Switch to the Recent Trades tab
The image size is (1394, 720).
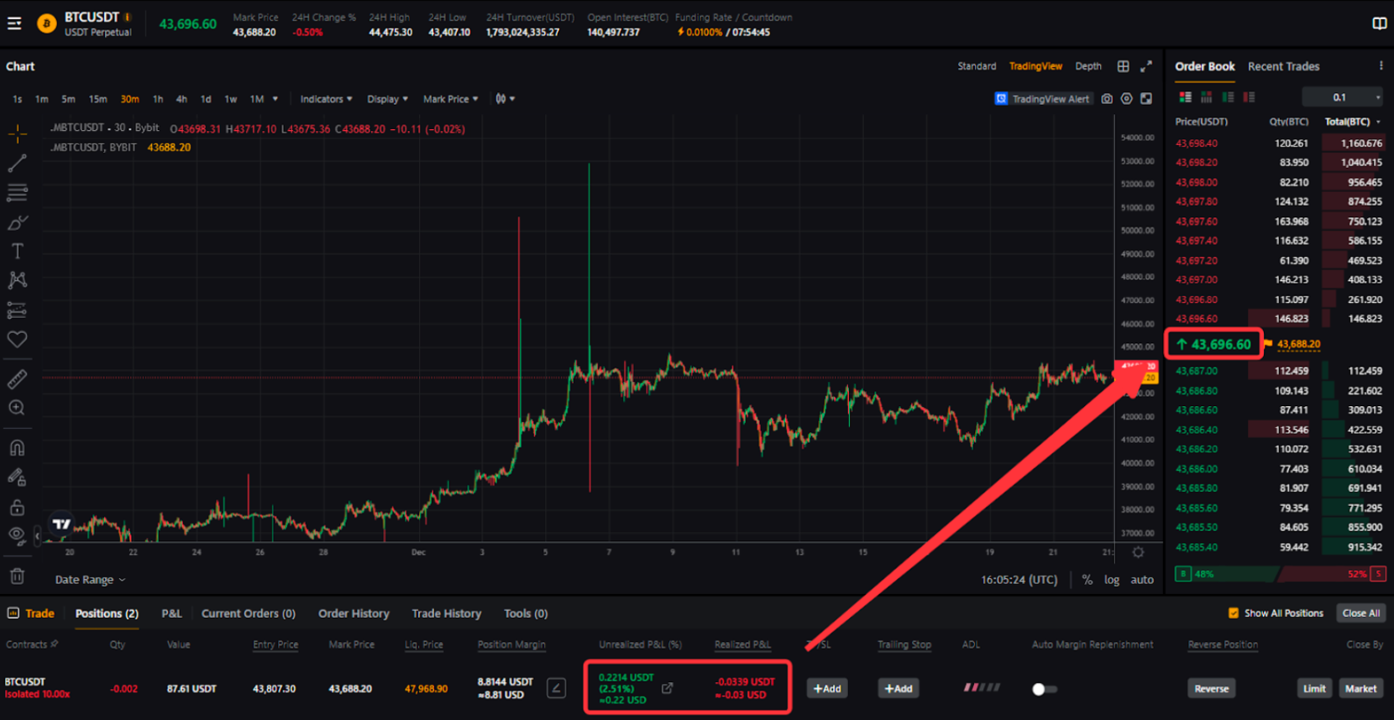pos(1283,66)
